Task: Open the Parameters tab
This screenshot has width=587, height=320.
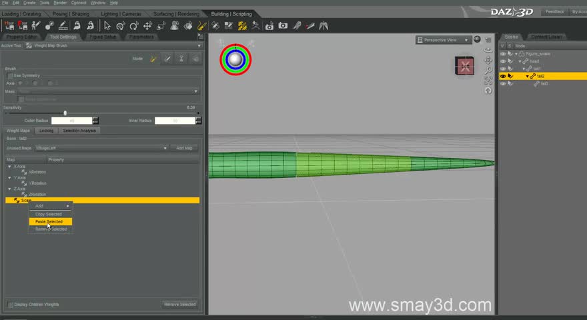Action: point(141,37)
